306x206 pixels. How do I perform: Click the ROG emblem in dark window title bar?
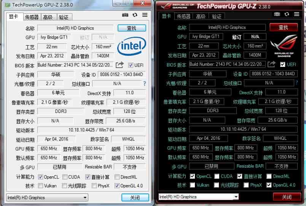coord(166,6)
